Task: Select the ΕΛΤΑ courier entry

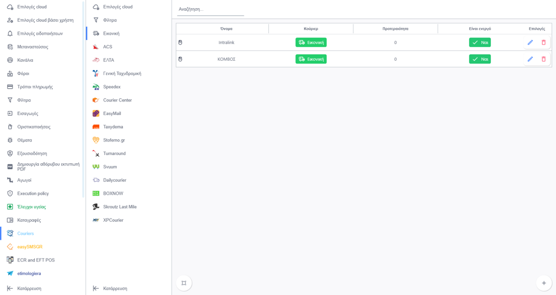Action: pos(109,60)
